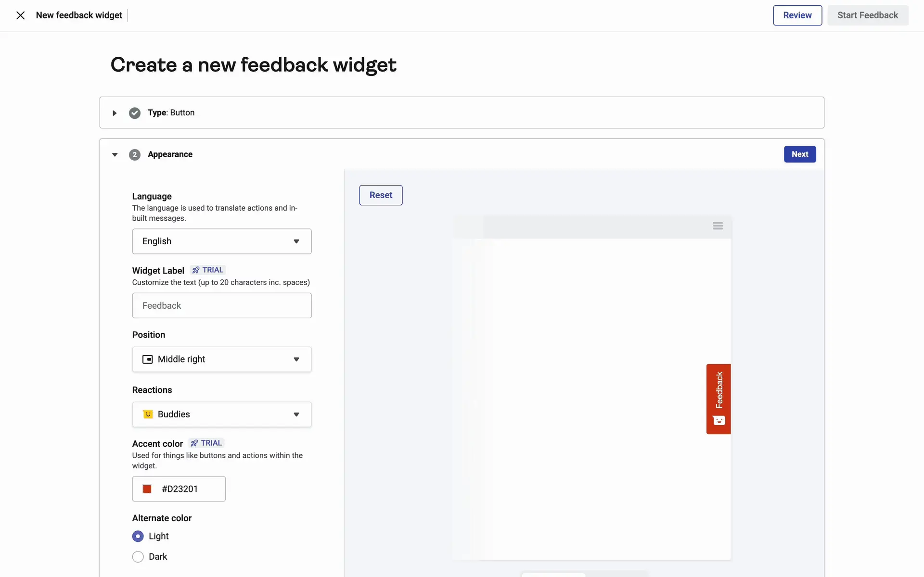This screenshot has height=577, width=924.
Task: Click the Middle right position icon
Action: [148, 360]
